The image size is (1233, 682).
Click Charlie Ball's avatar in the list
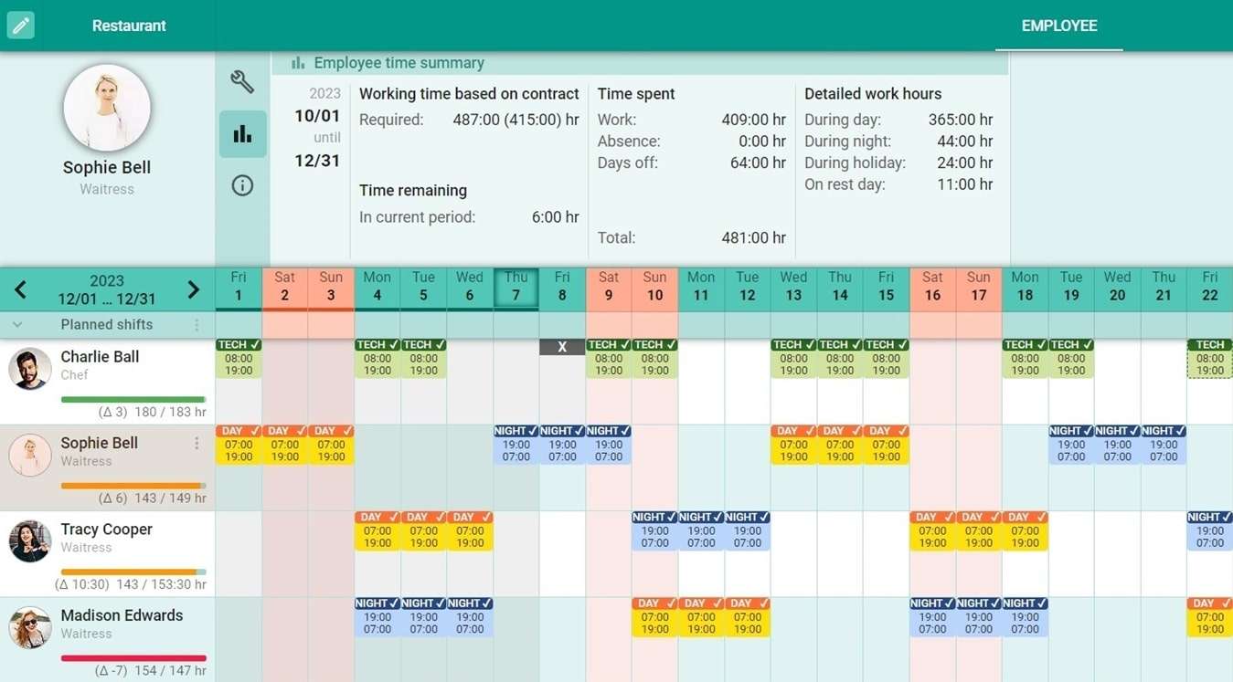(29, 369)
